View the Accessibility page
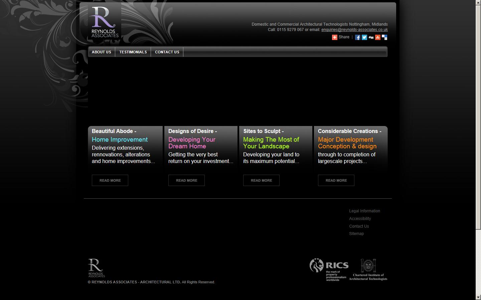Screen dimensions: 481x300 tap(360, 219)
